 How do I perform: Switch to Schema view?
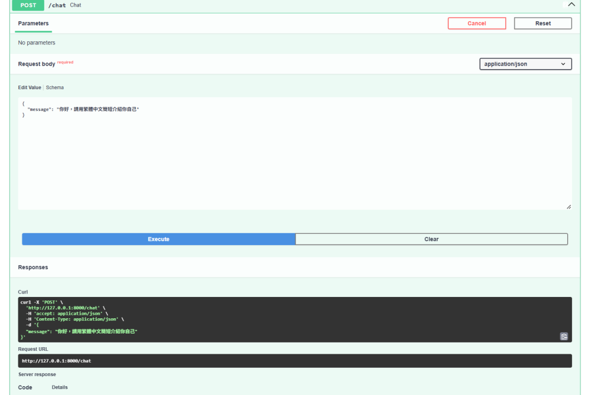[x=55, y=87]
